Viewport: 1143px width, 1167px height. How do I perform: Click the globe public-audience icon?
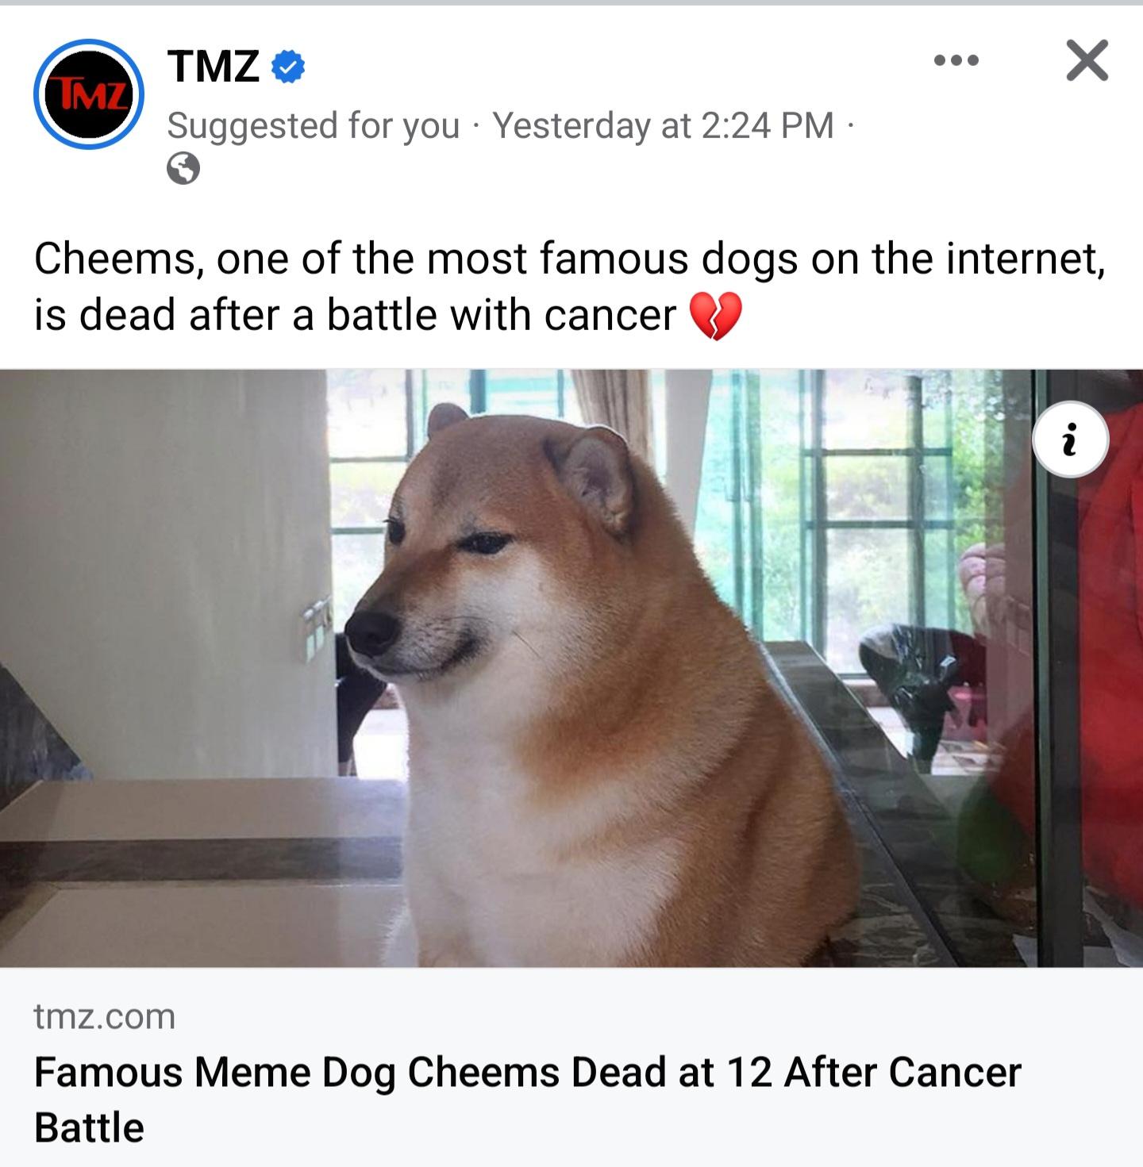pyautogui.click(x=183, y=168)
